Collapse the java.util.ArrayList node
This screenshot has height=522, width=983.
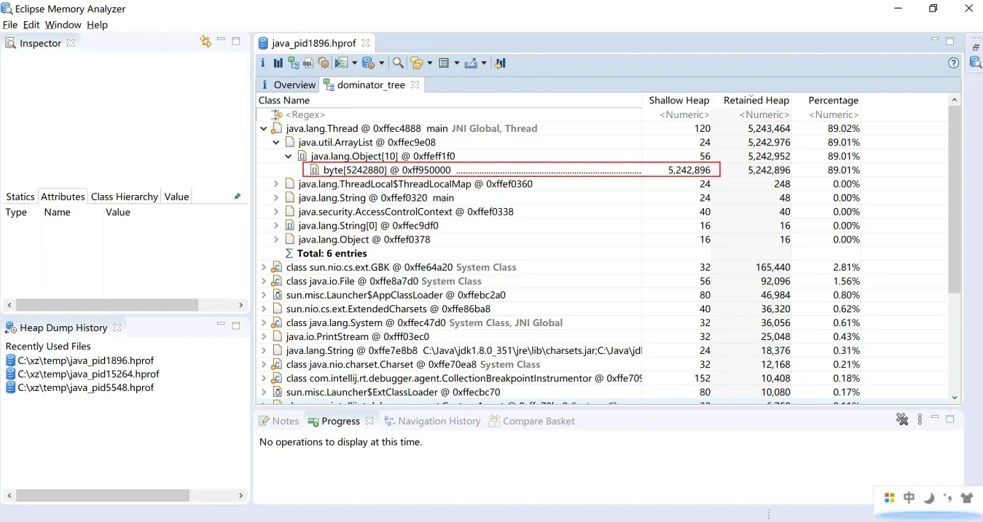tap(276, 143)
